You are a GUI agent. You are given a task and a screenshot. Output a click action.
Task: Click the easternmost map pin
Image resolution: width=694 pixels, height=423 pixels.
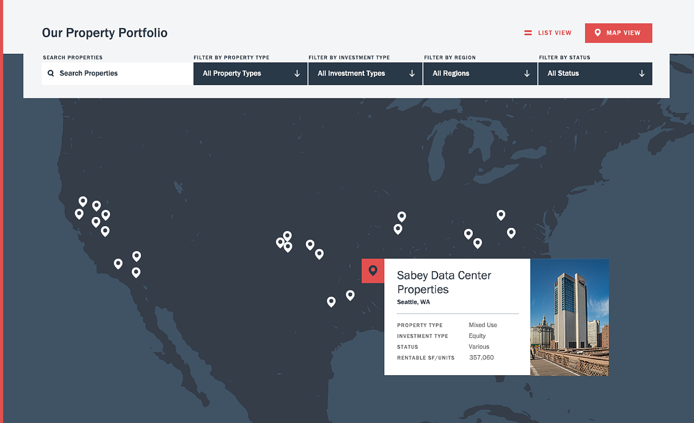511,233
